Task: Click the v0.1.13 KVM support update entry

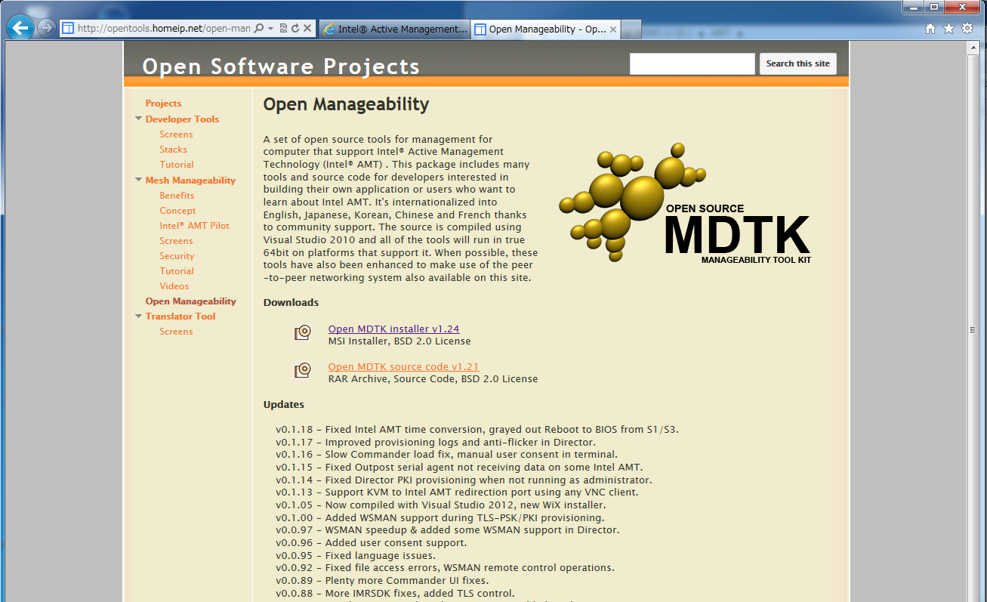Action: tap(457, 492)
